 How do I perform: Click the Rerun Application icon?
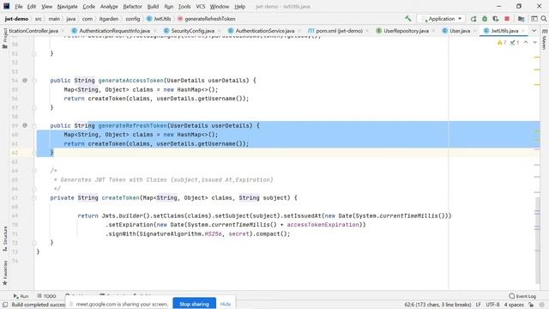(x=474, y=19)
